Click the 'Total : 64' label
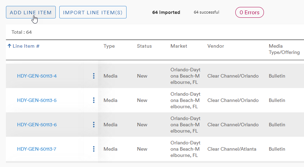 [22, 32]
